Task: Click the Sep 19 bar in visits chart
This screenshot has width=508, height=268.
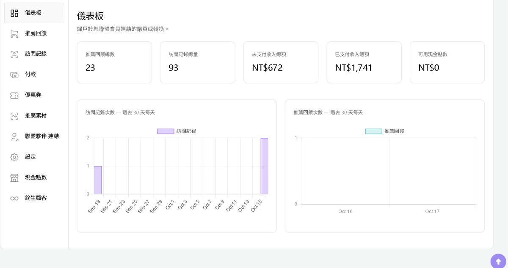Action: tap(97, 180)
